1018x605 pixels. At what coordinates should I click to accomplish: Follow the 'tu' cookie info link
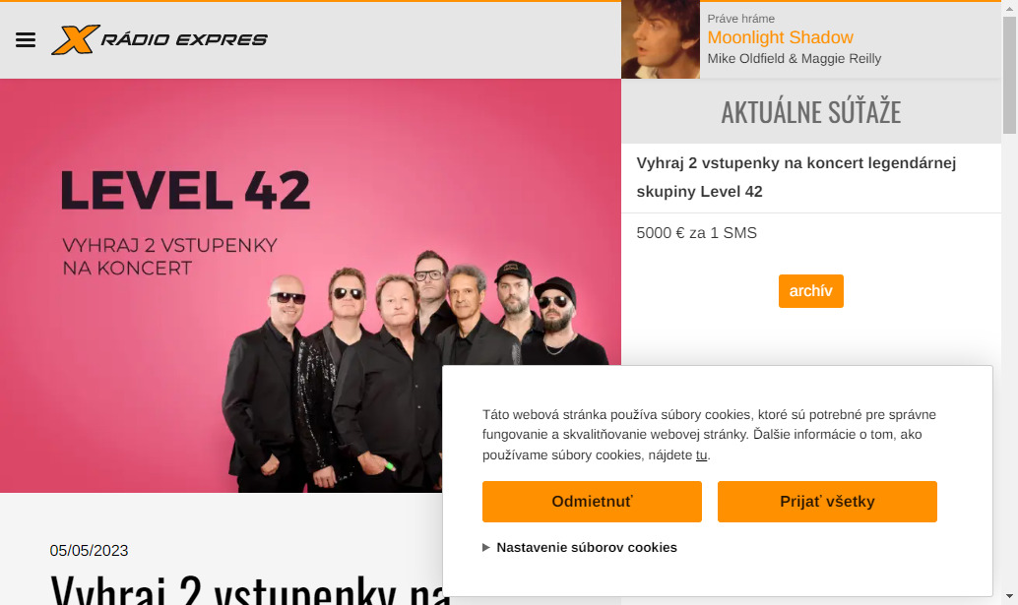pyautogui.click(x=701, y=455)
